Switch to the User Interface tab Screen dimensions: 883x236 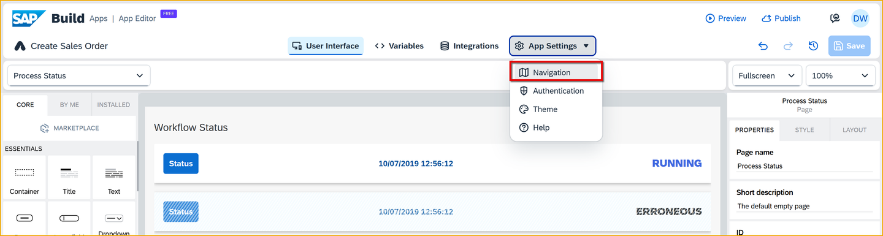pos(326,46)
